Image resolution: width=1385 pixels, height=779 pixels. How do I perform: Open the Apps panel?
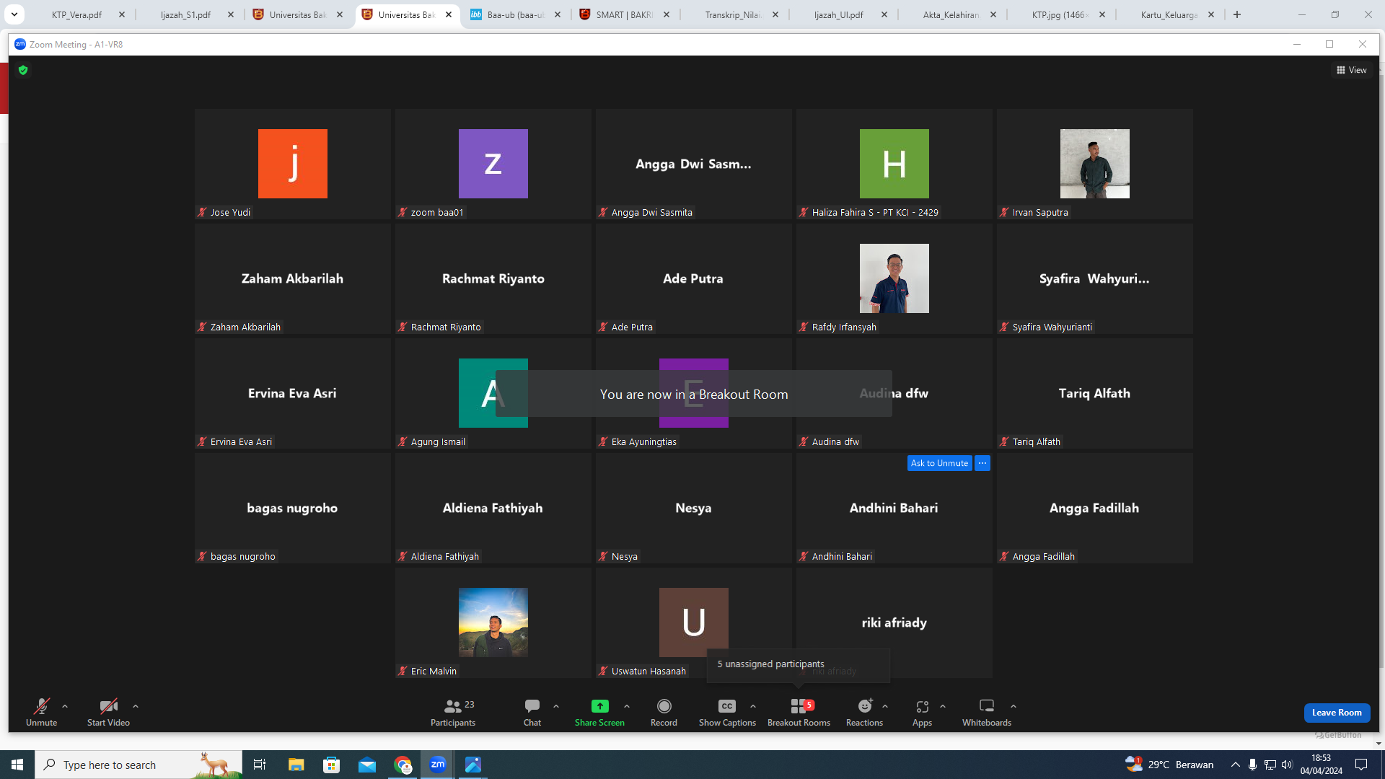[922, 712]
